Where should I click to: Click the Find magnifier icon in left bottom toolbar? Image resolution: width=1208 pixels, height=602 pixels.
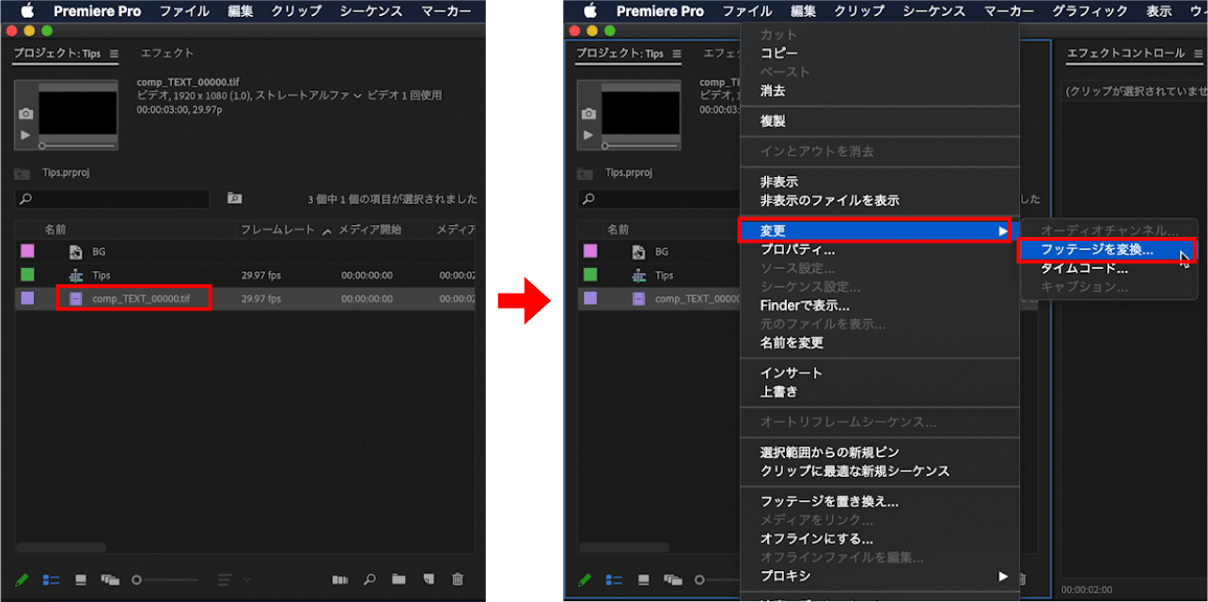click(x=370, y=579)
